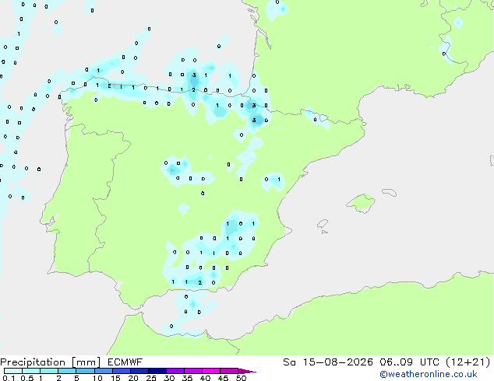This screenshot has height=381, width=494.
Task: Click the '0.5' legend value label
Action: coord(26,378)
